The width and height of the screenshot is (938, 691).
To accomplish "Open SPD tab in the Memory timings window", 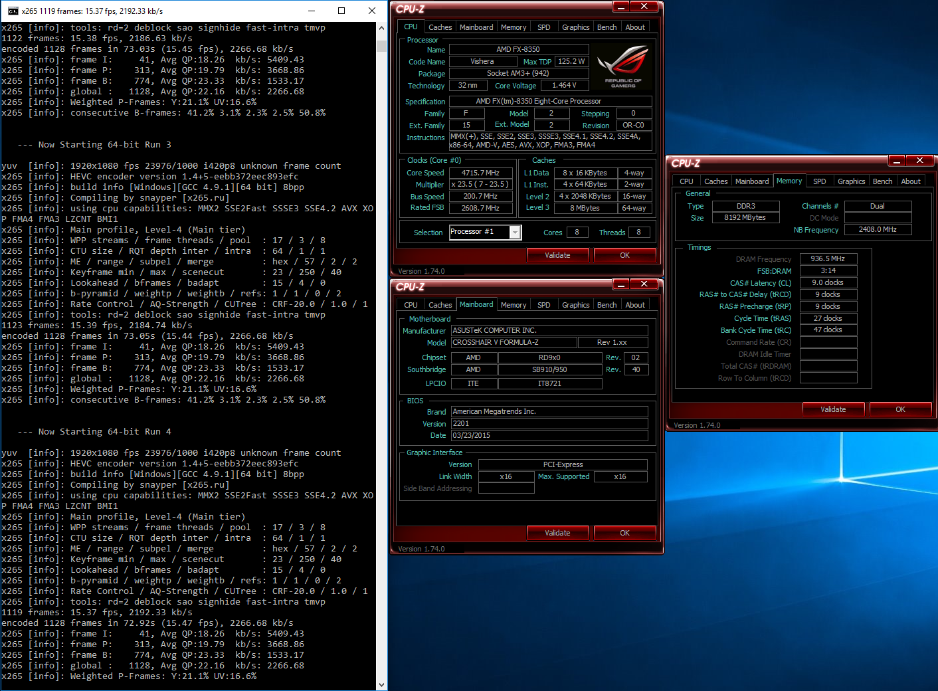I will tap(819, 181).
